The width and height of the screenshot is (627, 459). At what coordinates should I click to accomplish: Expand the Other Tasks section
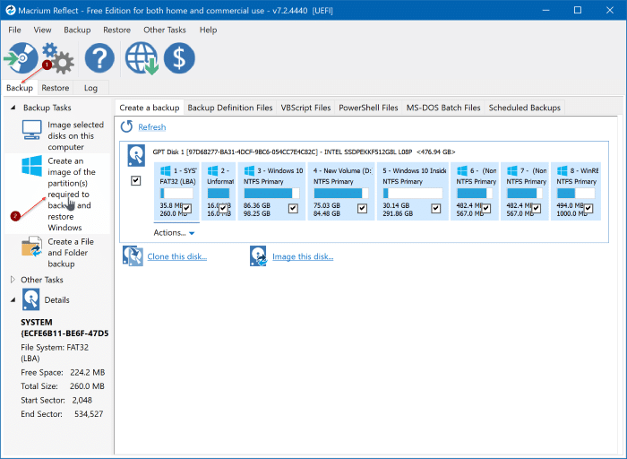point(13,280)
